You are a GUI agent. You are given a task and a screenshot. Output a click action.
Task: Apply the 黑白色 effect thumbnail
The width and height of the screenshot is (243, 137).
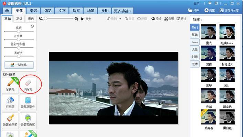227,117
